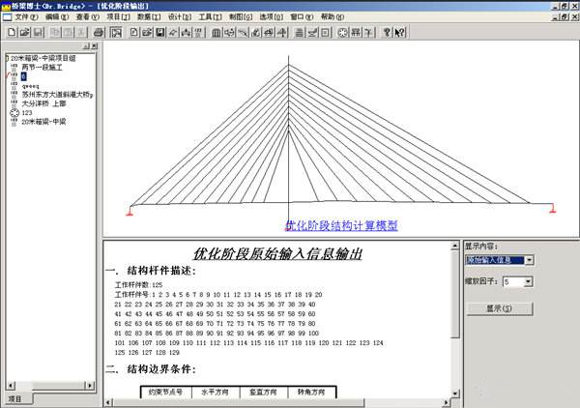Click the stacked horizontal lines toolbar icon
This screenshot has height=408, width=580.
299,33
